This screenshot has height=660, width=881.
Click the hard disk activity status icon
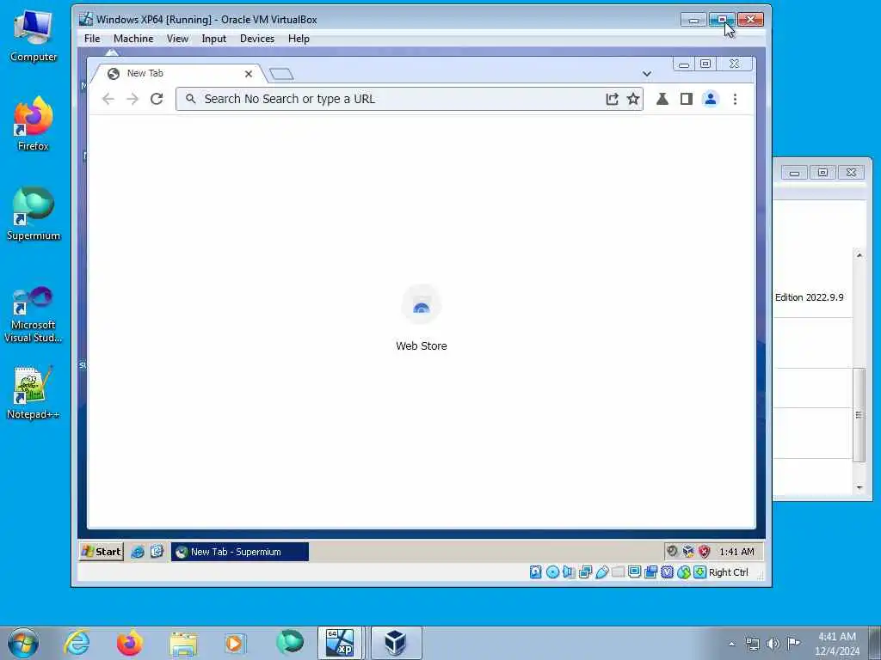[x=535, y=572]
